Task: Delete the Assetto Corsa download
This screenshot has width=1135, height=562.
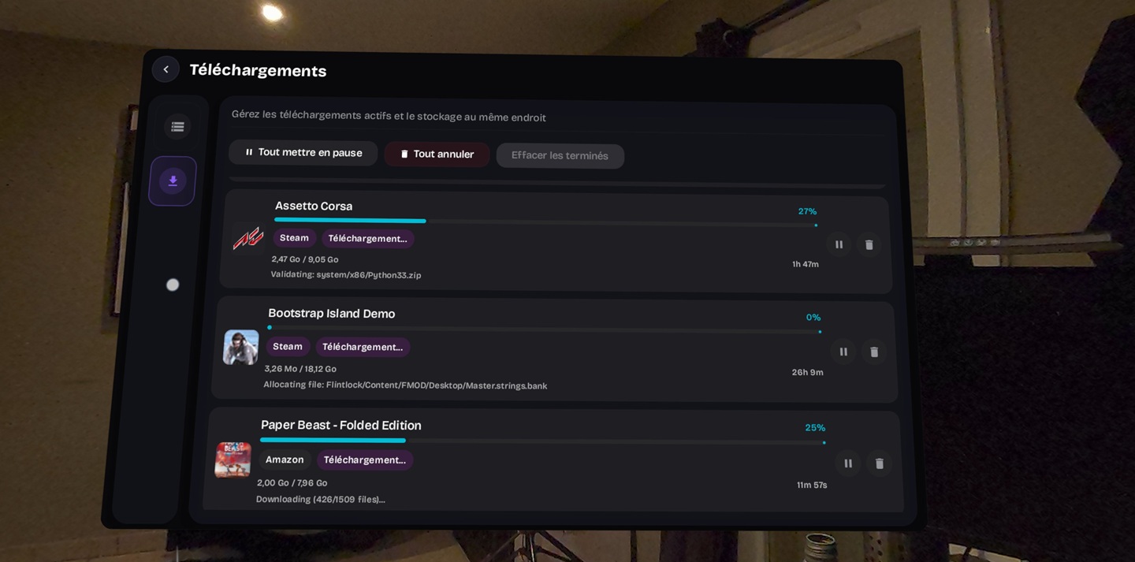Action: coord(869,245)
